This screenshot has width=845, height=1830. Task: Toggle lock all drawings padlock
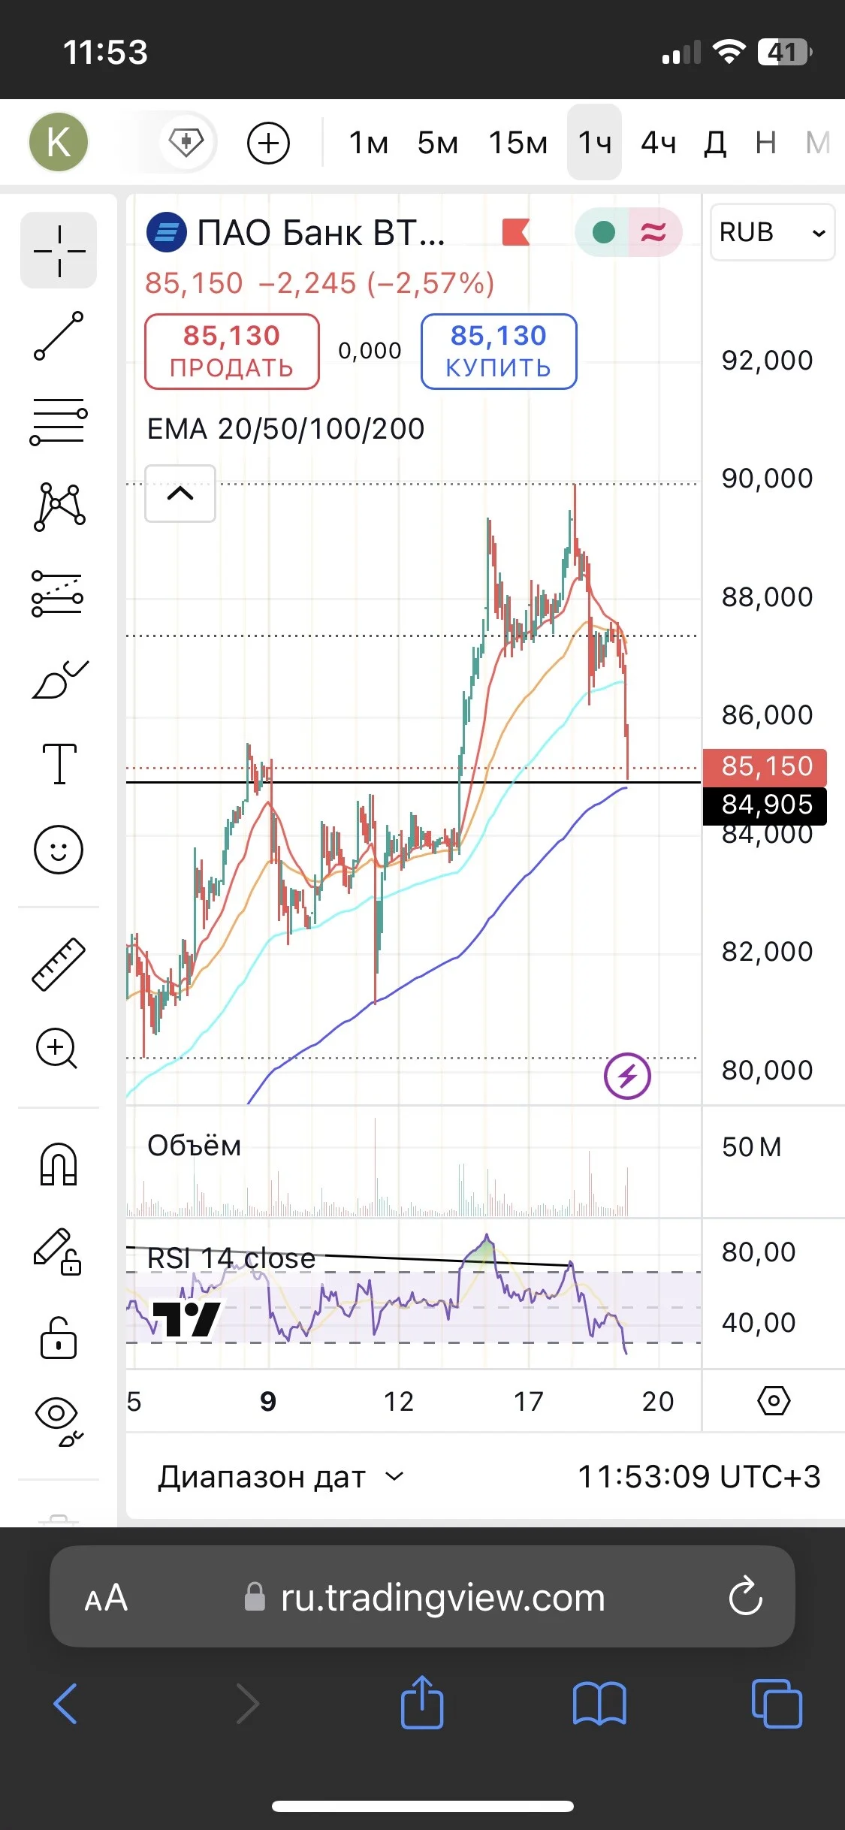pos(59,1337)
